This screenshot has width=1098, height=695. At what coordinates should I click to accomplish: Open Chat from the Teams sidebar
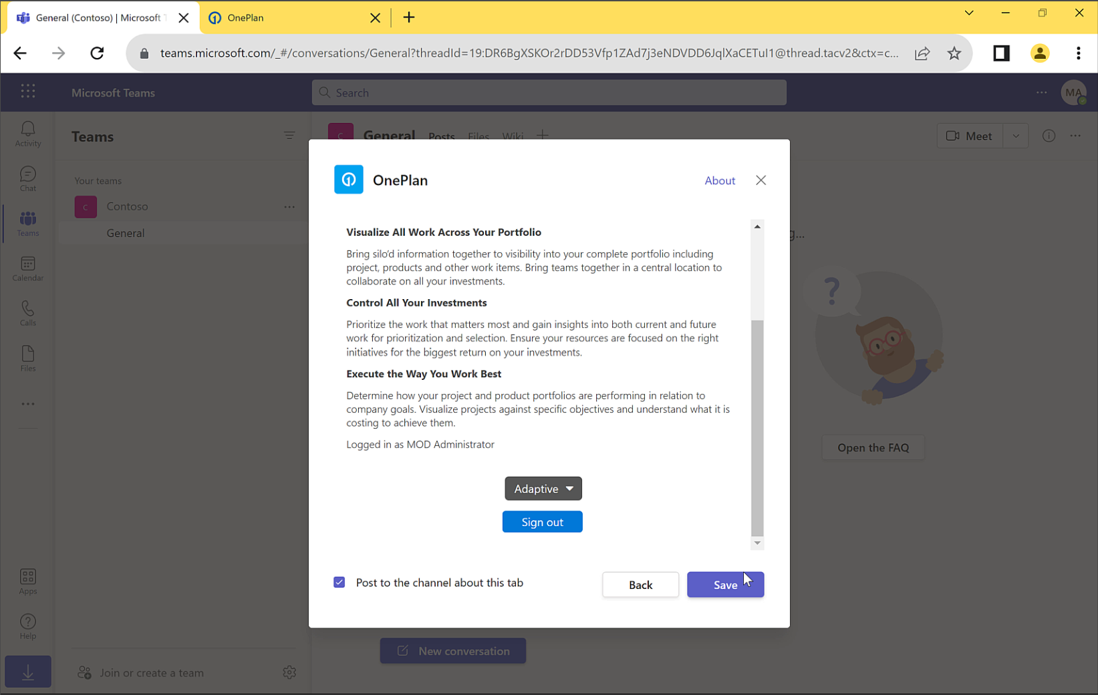(27, 179)
